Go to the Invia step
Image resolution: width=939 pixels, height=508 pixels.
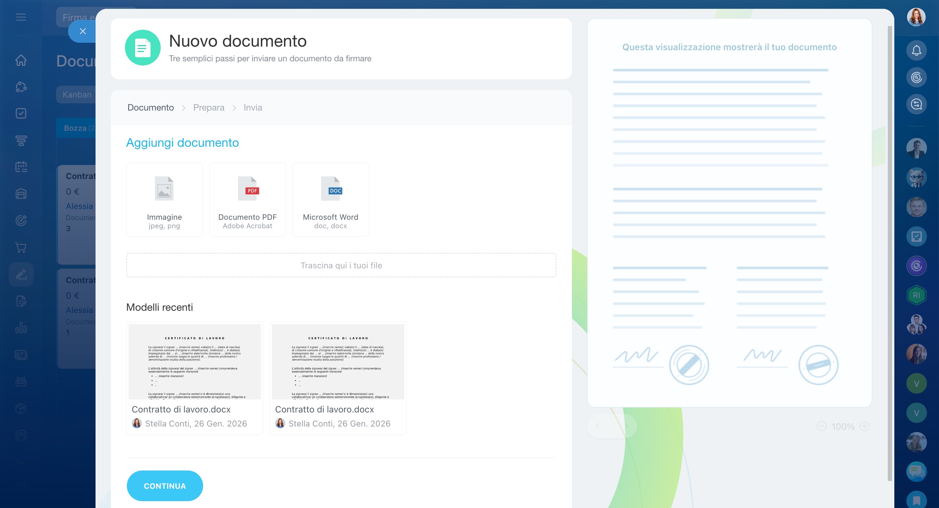pyautogui.click(x=253, y=108)
